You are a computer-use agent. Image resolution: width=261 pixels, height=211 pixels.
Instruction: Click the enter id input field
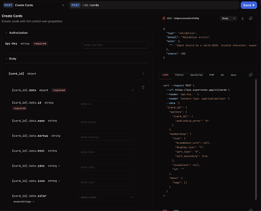click(107, 104)
